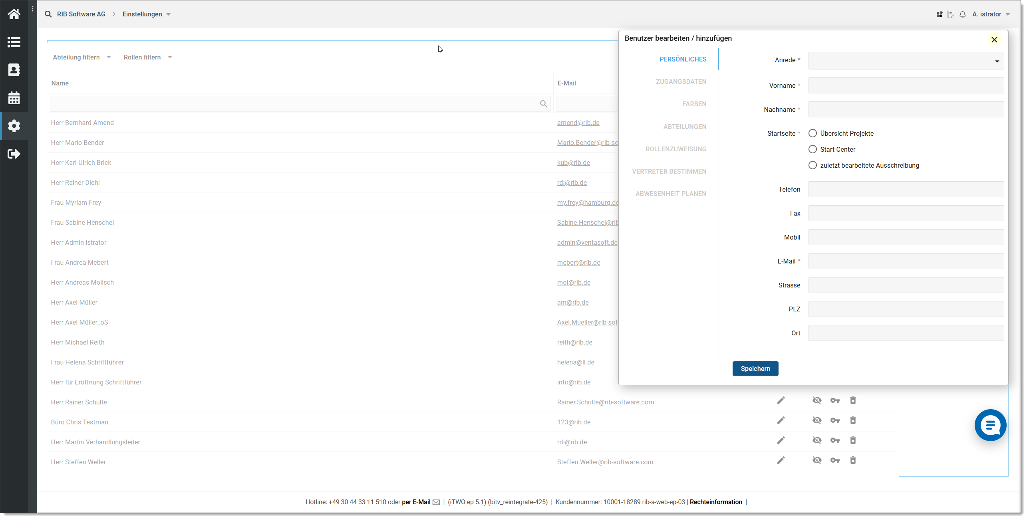This screenshot has height=519, width=1027.
Task: Edit Rainer Schulte with pencil icon
Action: tap(781, 400)
